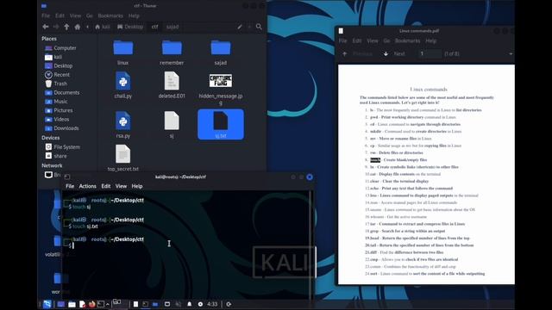Go to Previous page in PDF viewer

(x=359, y=53)
